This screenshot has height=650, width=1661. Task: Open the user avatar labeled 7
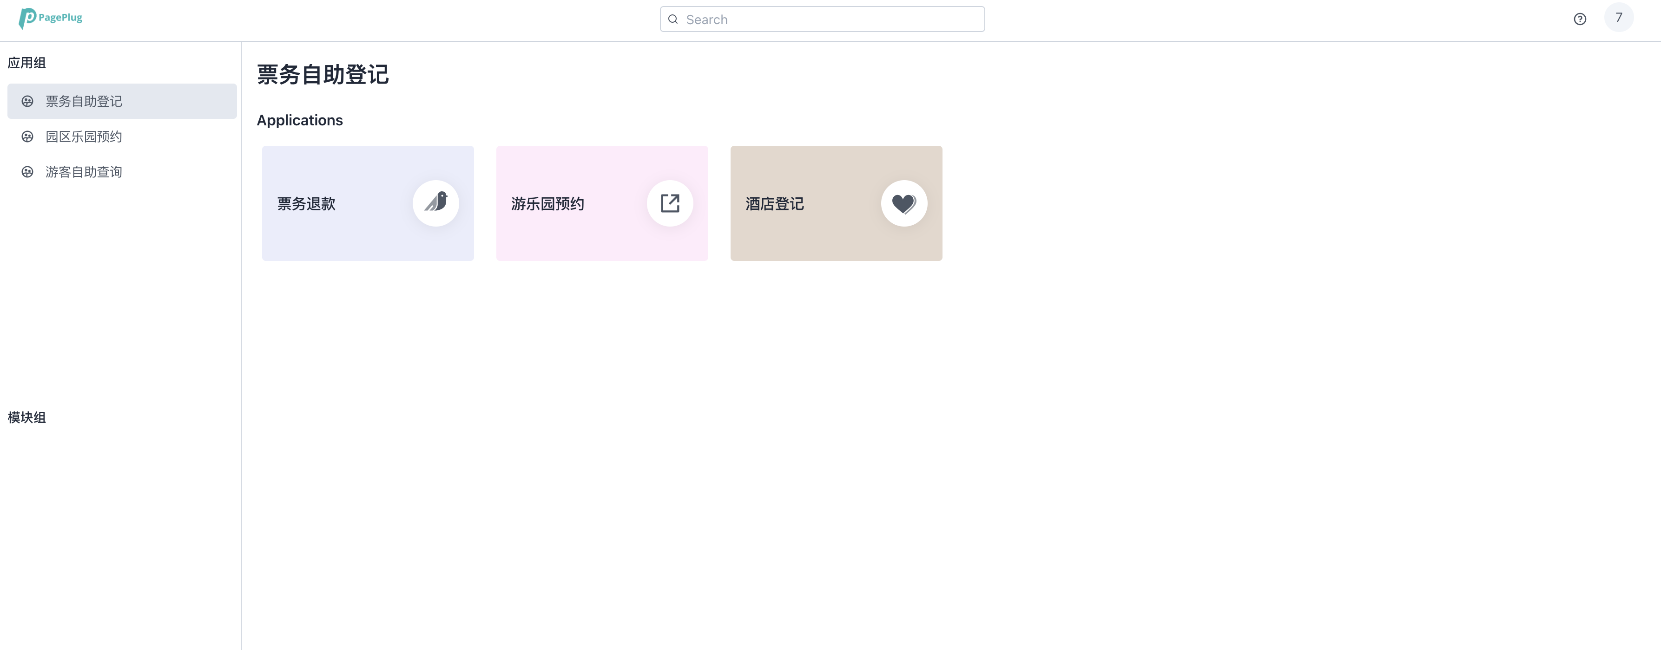click(1618, 17)
